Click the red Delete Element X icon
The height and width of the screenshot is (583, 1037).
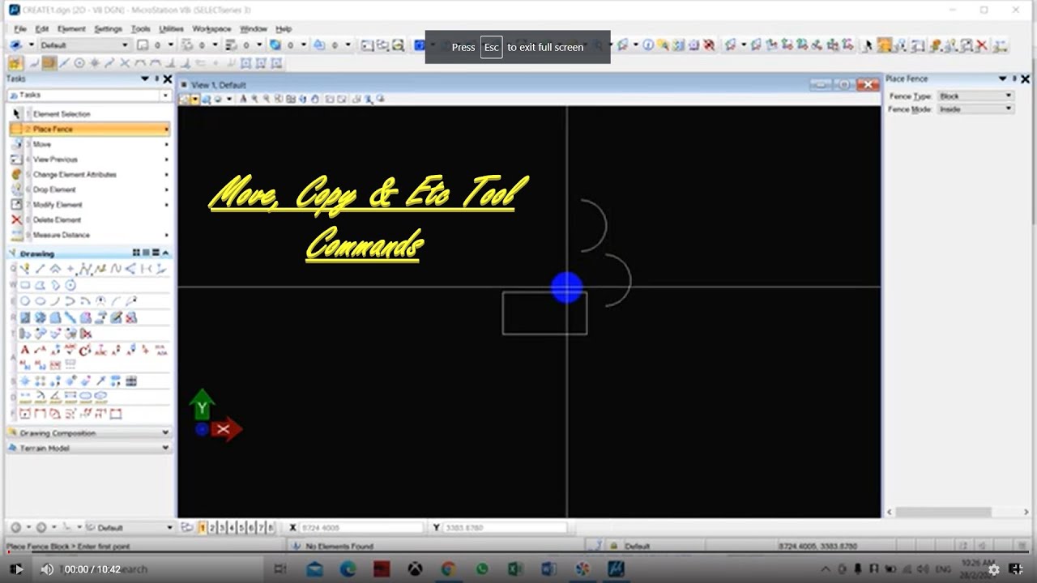(x=16, y=219)
